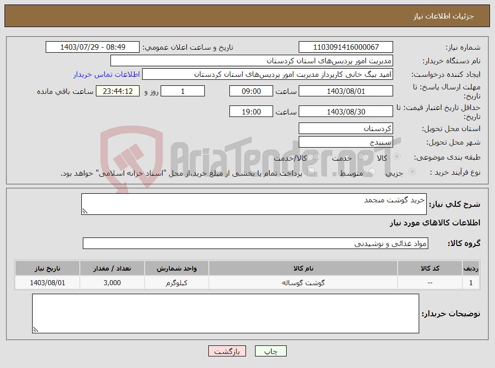The height and width of the screenshot is (368, 495).
Task: Click the description textarea resize handle
Action: [85, 211]
